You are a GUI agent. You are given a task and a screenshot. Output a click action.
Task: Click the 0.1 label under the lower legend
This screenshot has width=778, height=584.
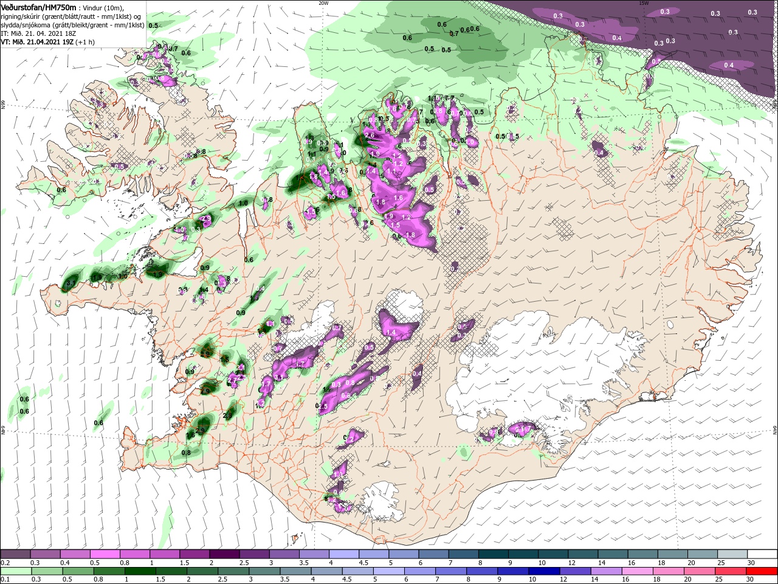tap(5, 580)
